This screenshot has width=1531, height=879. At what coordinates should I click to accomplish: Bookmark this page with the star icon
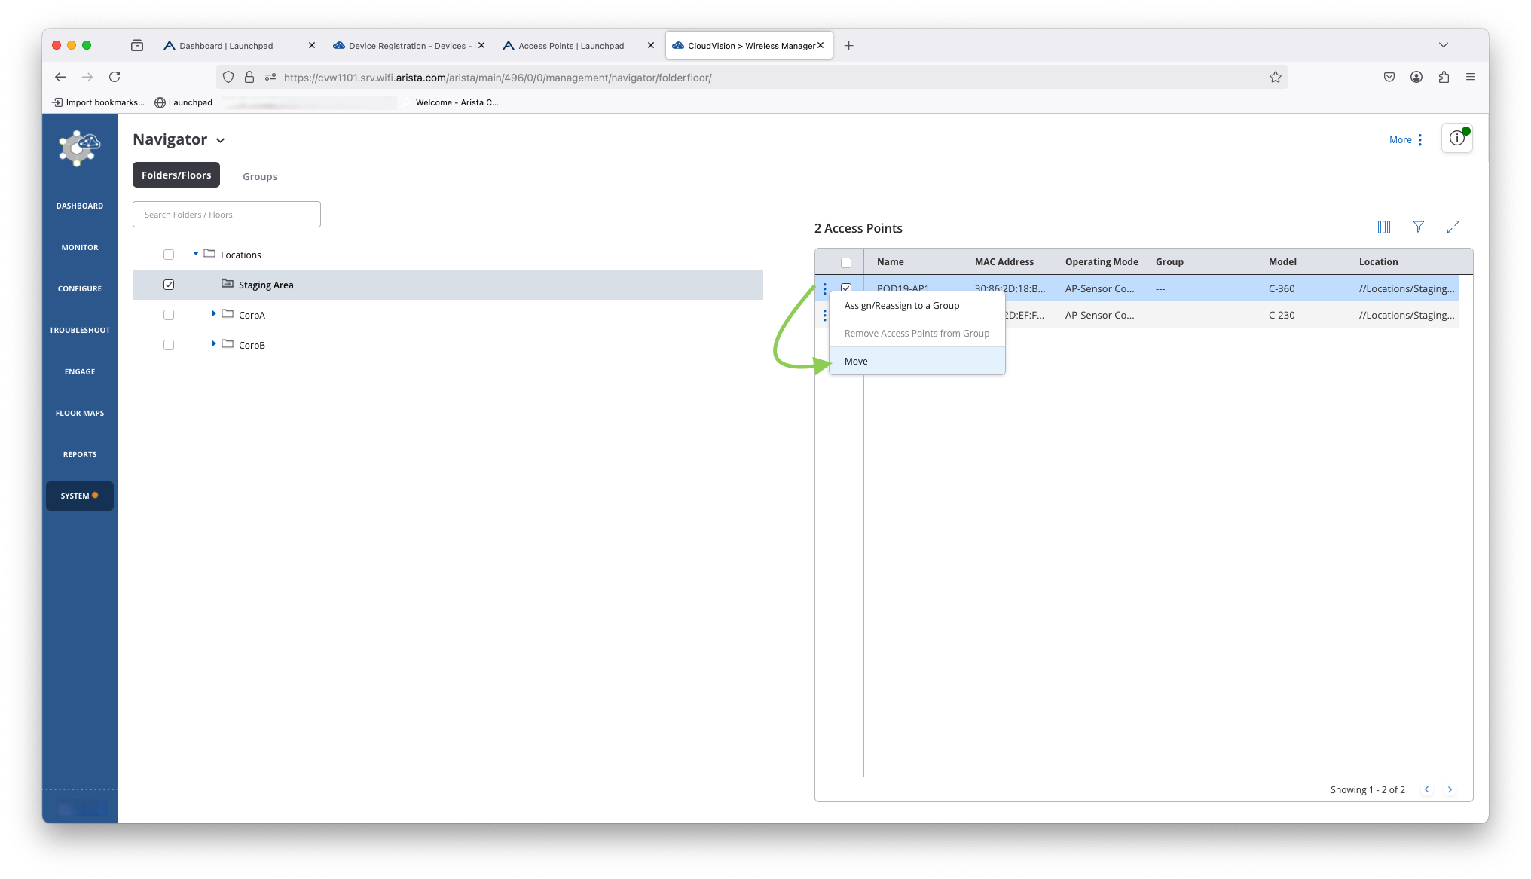click(1275, 77)
